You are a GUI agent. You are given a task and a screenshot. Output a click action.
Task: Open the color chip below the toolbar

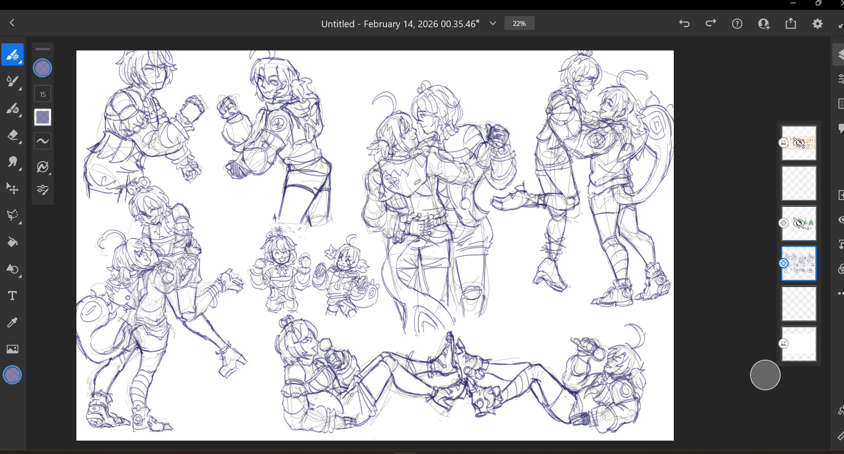coord(13,375)
